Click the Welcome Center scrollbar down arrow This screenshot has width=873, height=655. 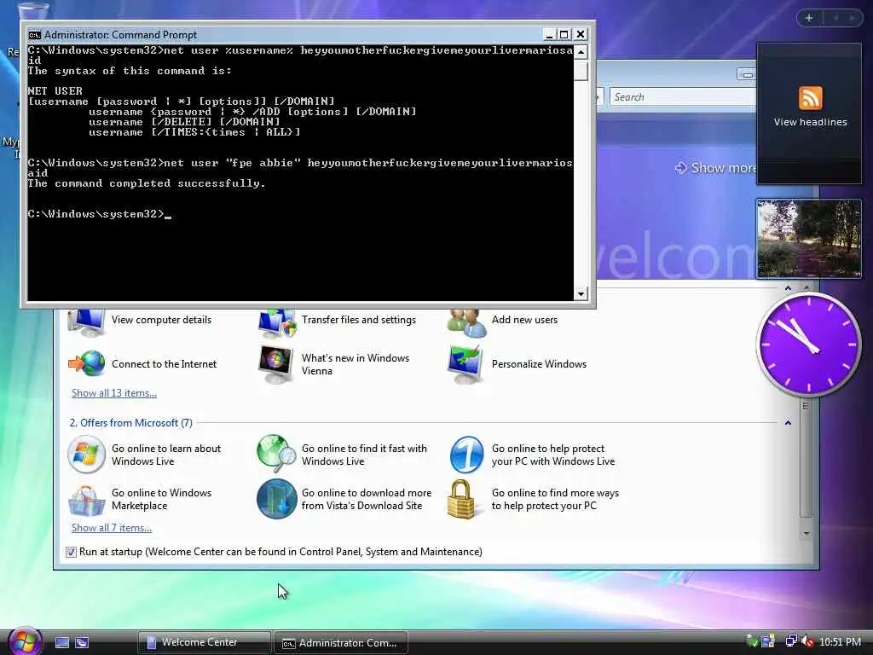[806, 534]
